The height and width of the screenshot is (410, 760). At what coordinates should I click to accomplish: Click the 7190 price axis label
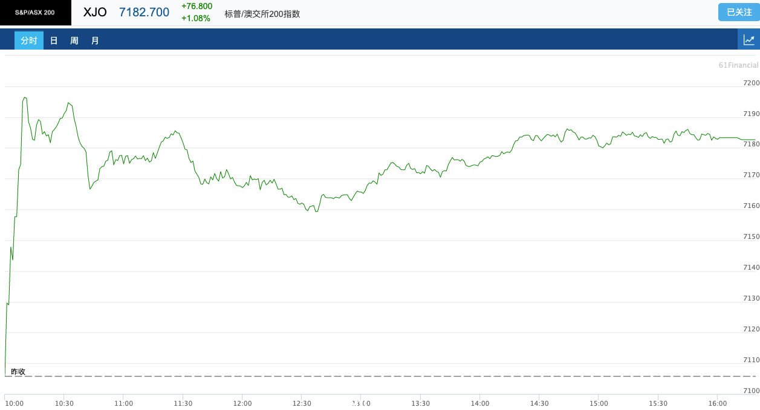(750, 114)
